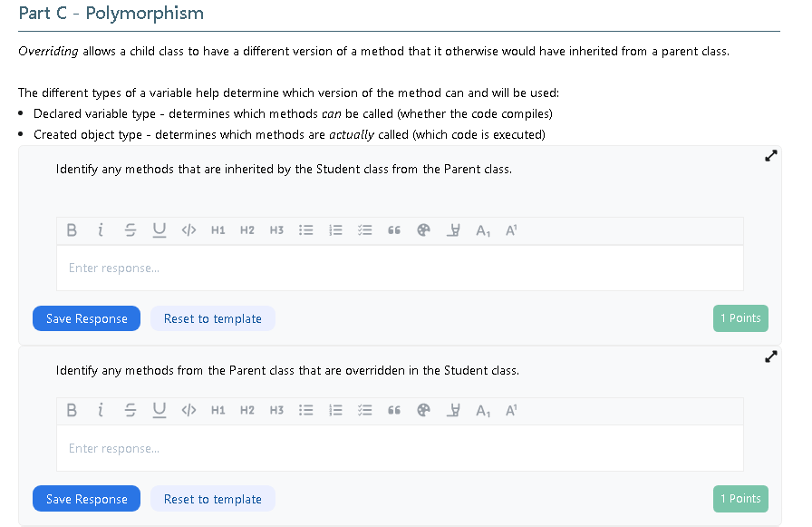Screen dimensions: 812x527
Task: Focus the overridden methods response text box
Action: pos(400,448)
